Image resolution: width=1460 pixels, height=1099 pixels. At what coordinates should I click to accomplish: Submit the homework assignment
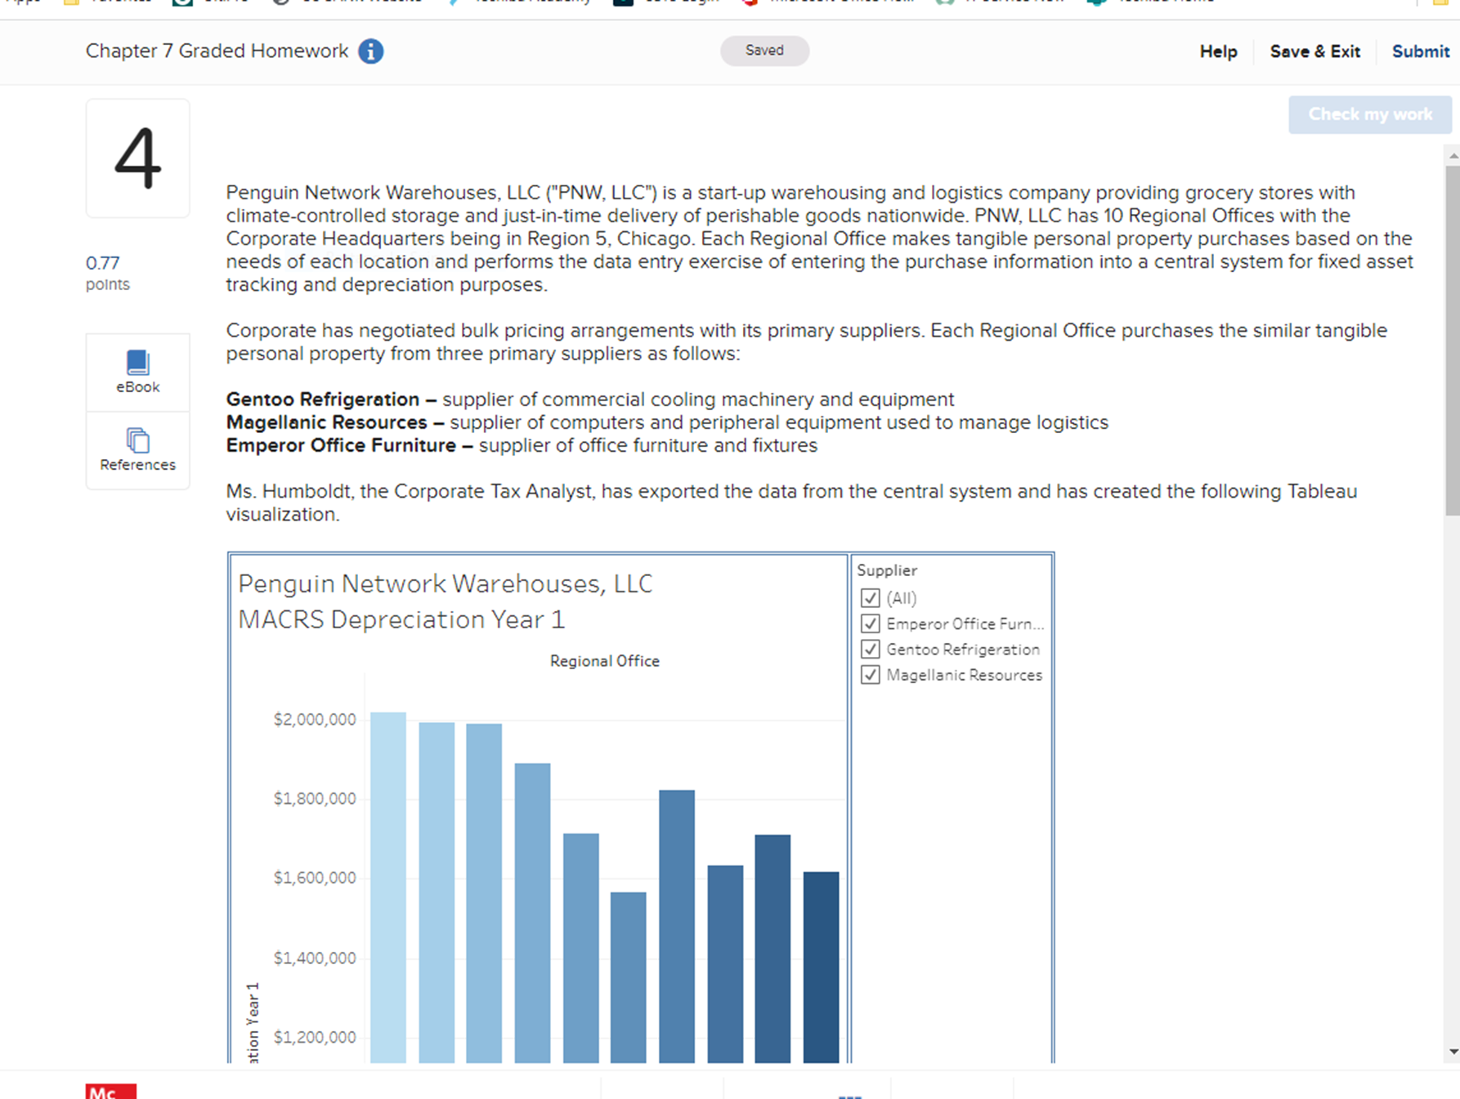1421,51
